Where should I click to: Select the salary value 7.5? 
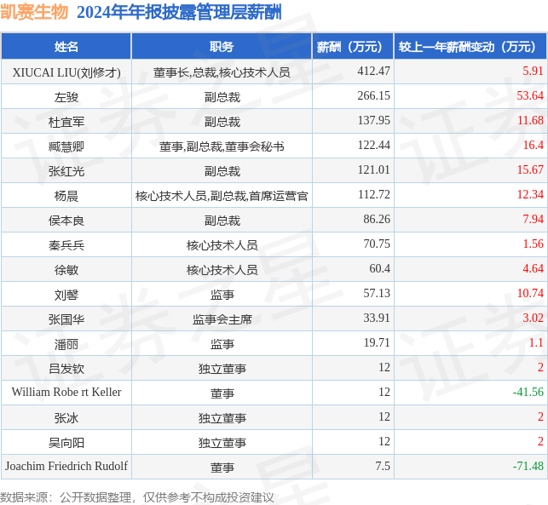[383, 466]
